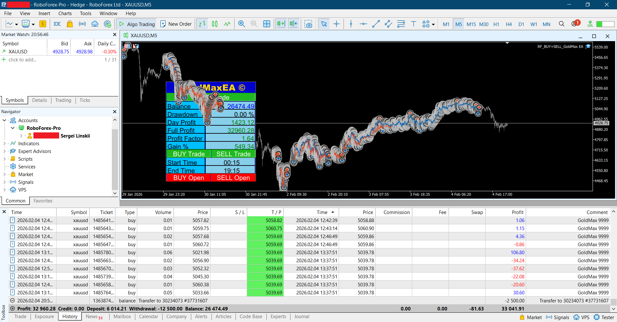Toggle chart shift from right border

294,24
